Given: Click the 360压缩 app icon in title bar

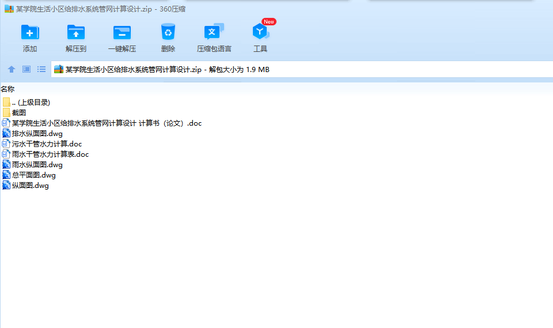Looking at the screenshot, I should [x=9, y=9].
